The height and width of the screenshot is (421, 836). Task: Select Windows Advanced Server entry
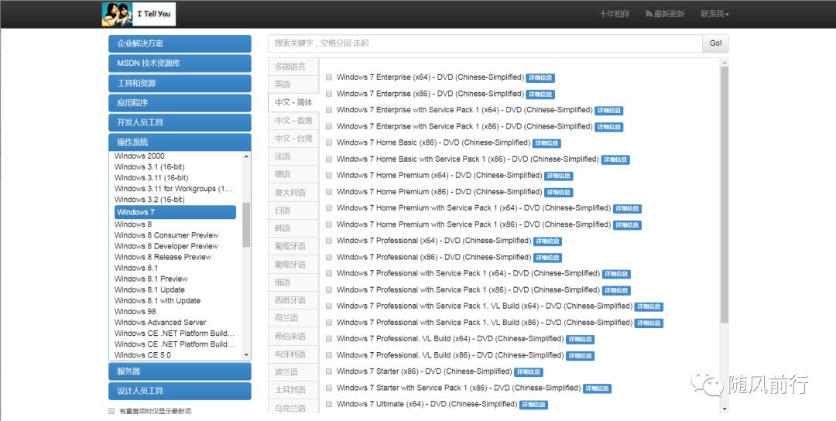tap(160, 323)
